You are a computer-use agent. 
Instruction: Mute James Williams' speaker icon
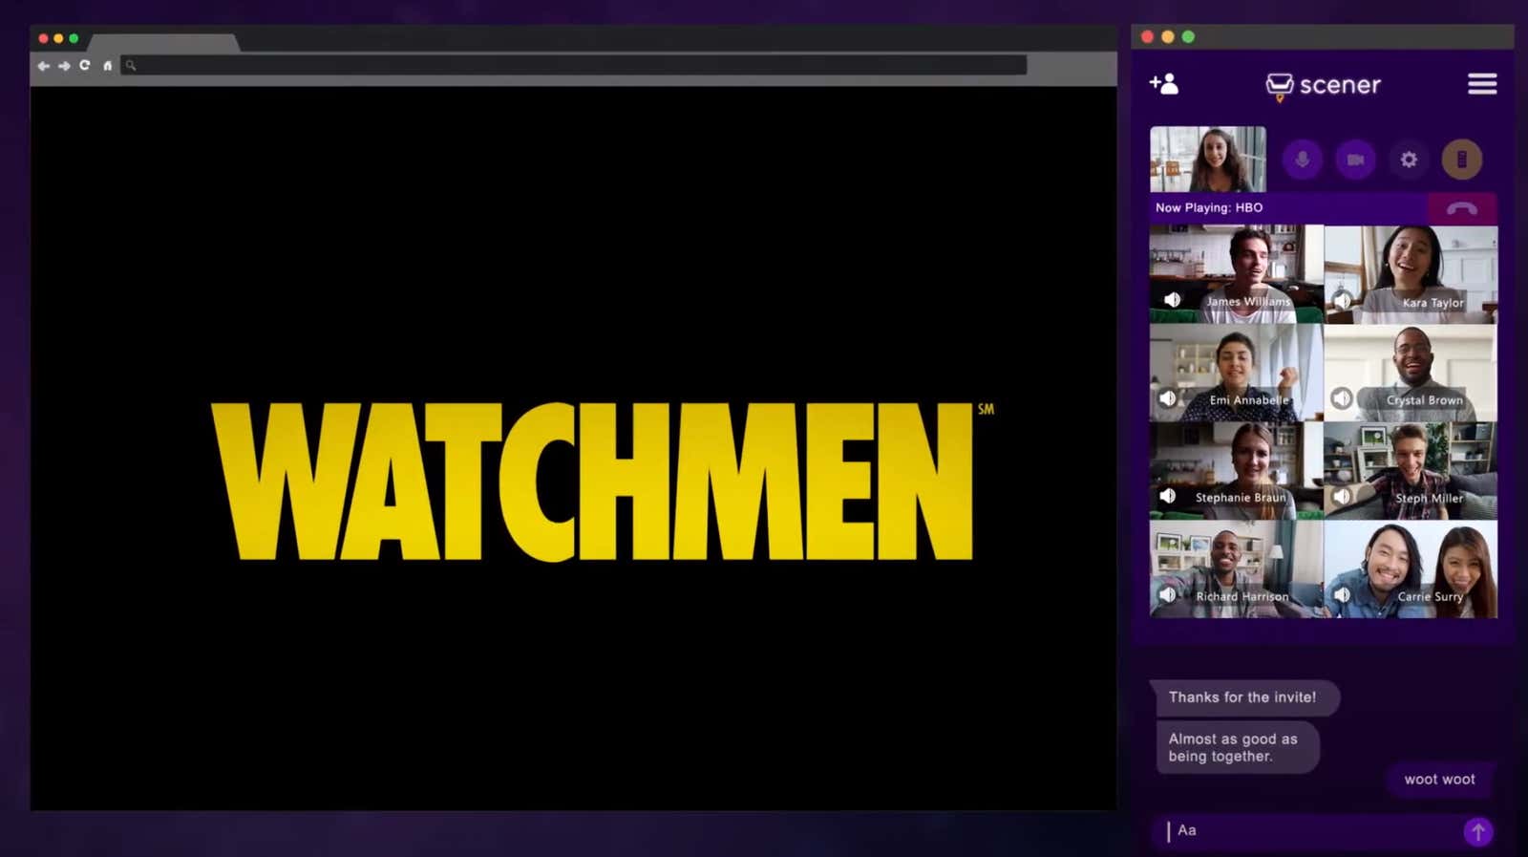coord(1172,300)
